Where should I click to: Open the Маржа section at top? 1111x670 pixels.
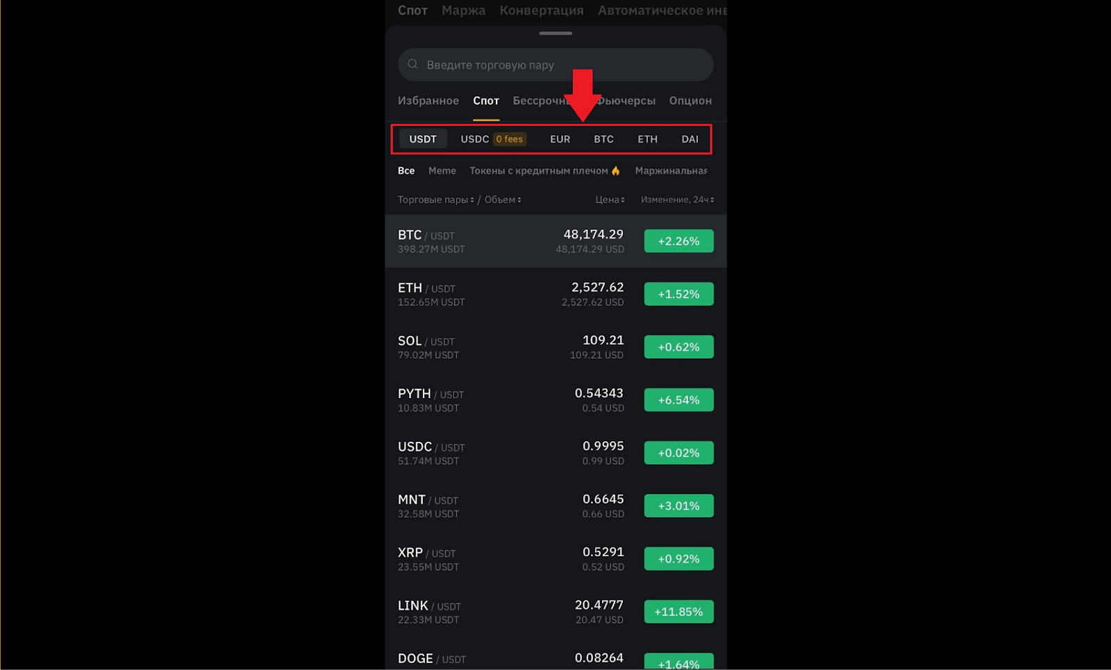click(463, 10)
